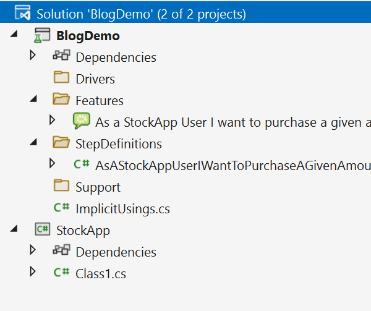Expand the Class1.cs file node

click(x=33, y=273)
